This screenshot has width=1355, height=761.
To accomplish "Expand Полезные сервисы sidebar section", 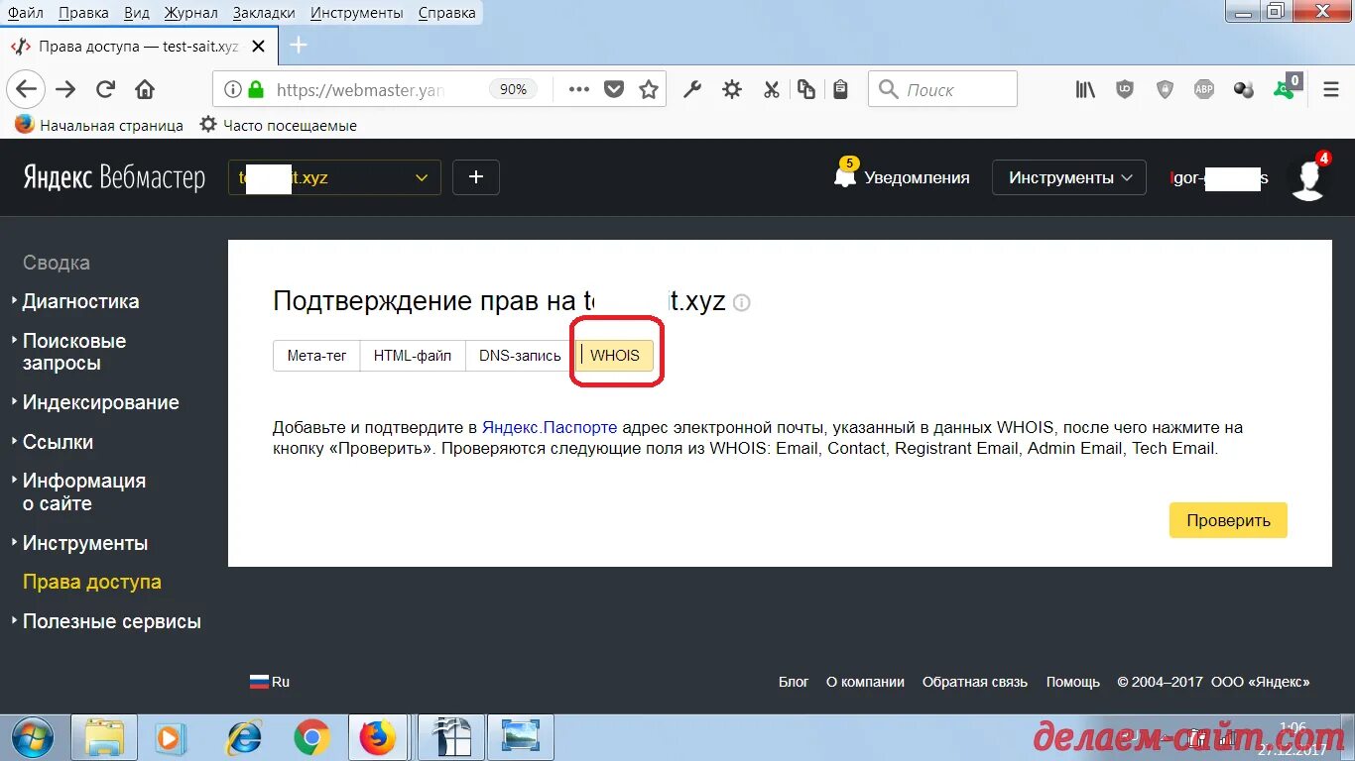I will point(111,621).
